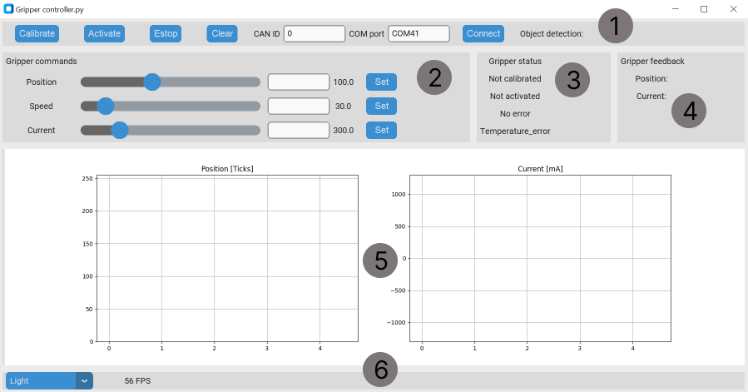Click the Current slider handle

(120, 130)
